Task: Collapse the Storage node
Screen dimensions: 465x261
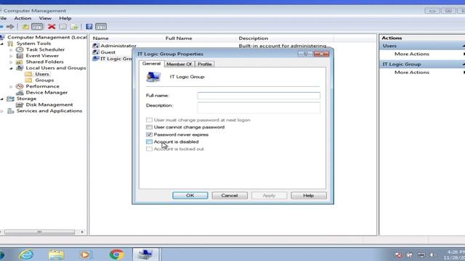Action: point(1,99)
